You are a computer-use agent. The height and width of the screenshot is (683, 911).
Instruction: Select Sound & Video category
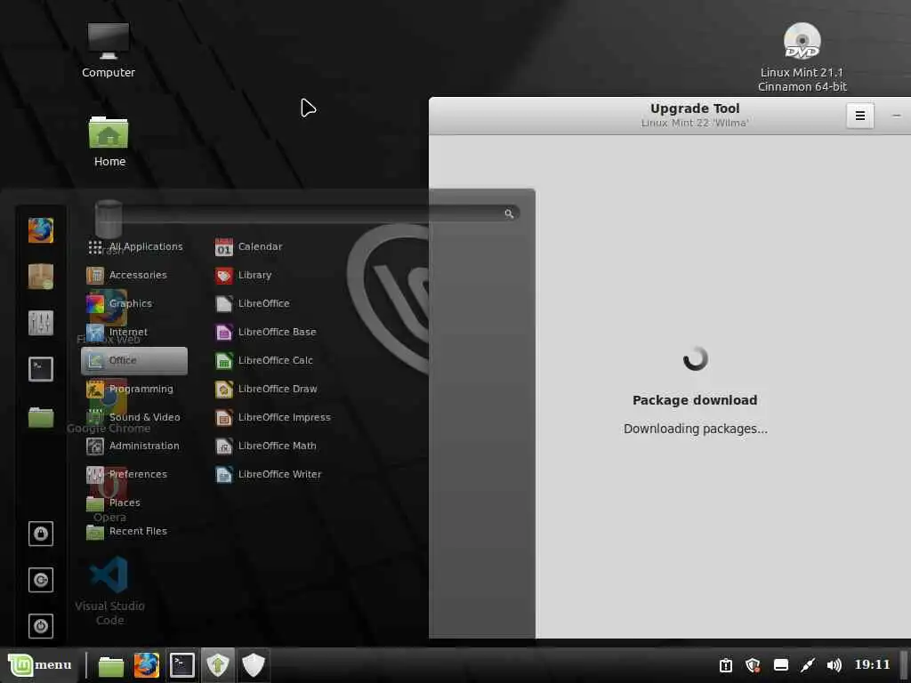tap(133, 418)
